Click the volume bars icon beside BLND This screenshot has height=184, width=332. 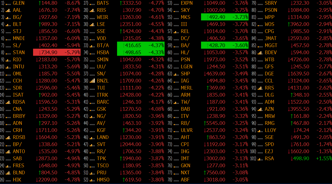8,173
